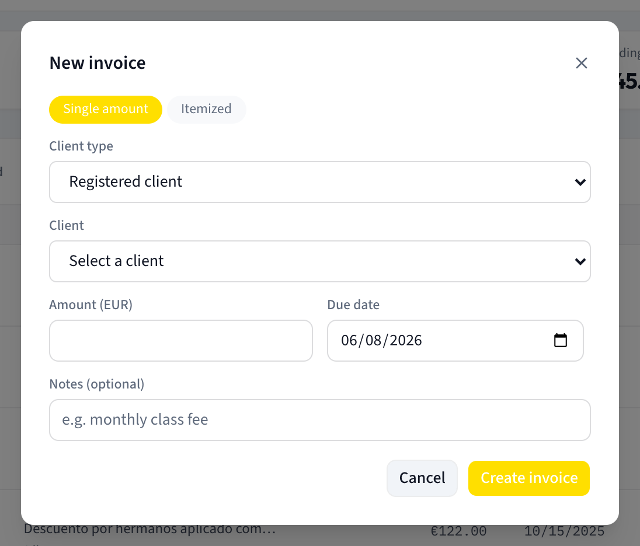Click the Due date label
640x546 pixels.
click(353, 304)
